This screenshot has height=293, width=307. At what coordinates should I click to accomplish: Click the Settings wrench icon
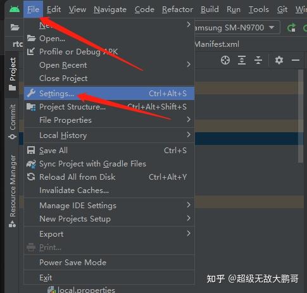point(31,93)
